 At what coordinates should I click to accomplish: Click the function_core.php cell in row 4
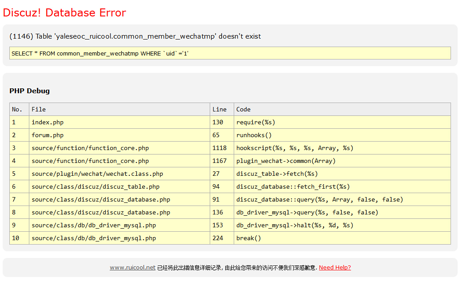click(x=119, y=161)
